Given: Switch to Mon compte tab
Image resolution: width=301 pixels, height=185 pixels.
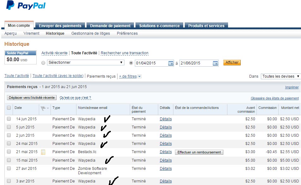Looking at the screenshot, I should coord(19,26).
